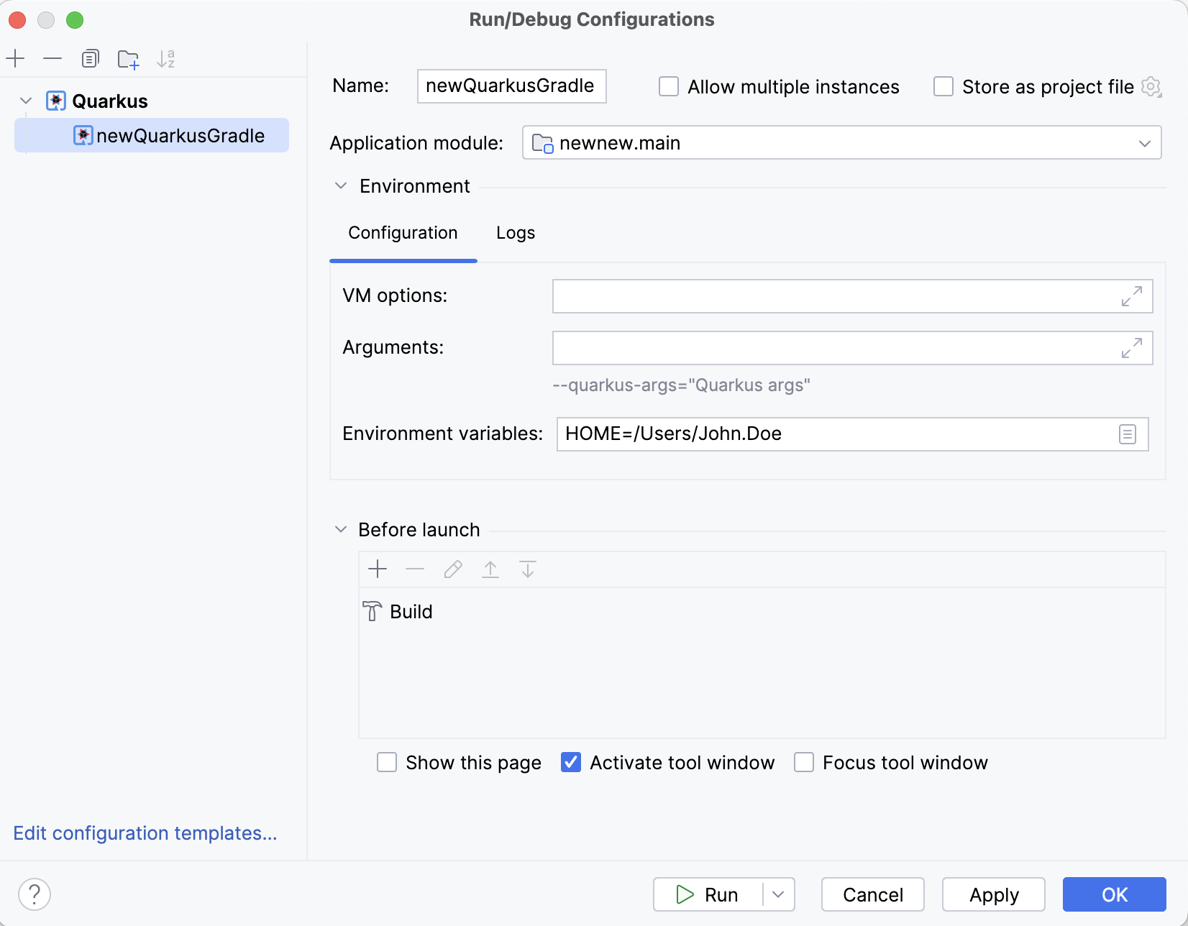Apply the configuration changes
1188x926 pixels.
994,894
